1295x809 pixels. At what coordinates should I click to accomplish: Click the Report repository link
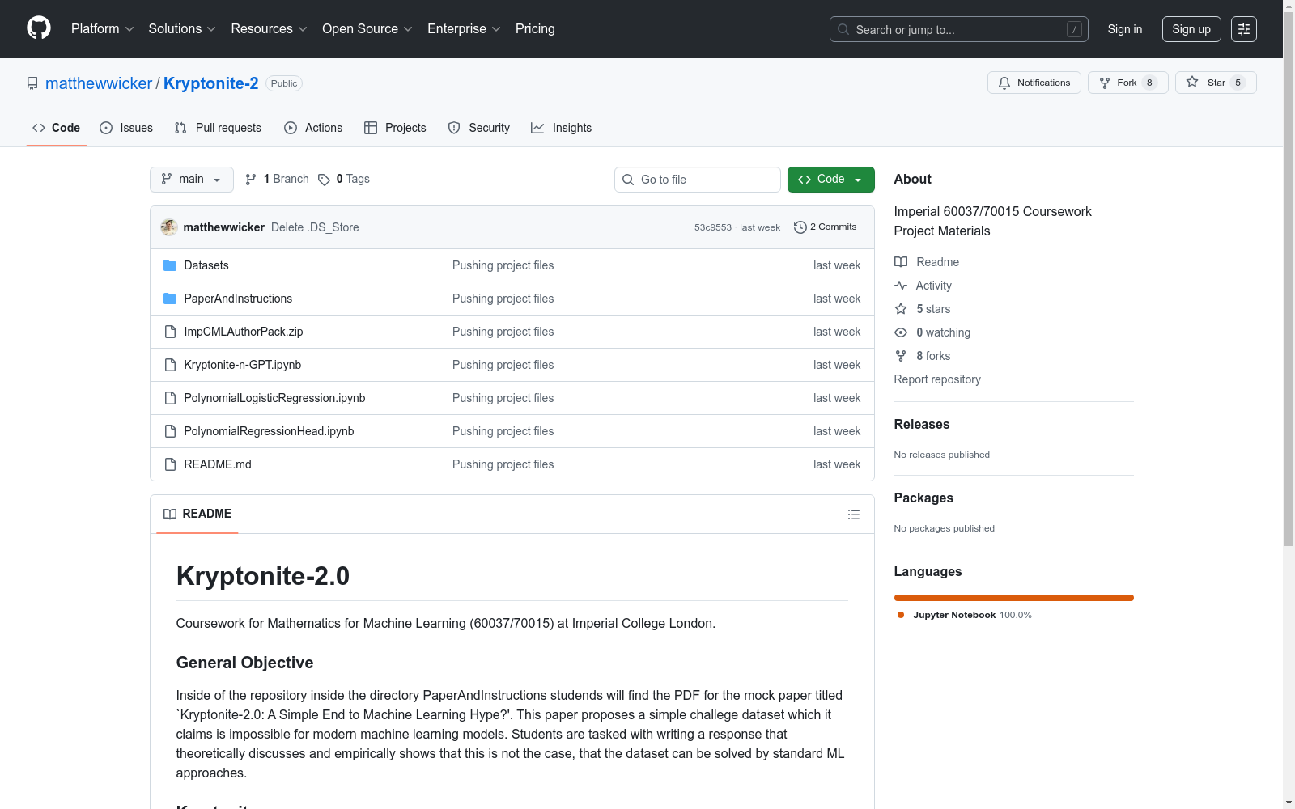937,379
